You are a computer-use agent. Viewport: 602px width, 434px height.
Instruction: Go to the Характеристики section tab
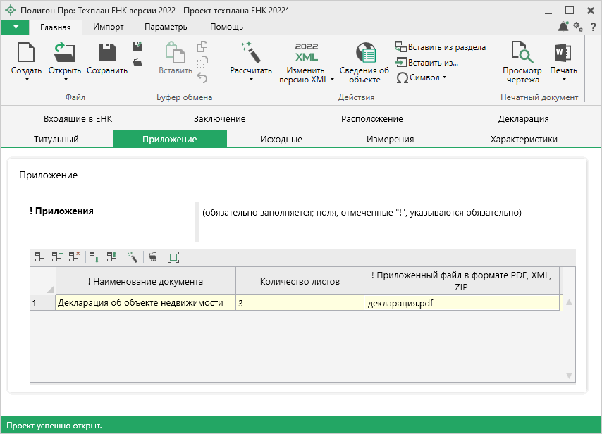tap(524, 139)
